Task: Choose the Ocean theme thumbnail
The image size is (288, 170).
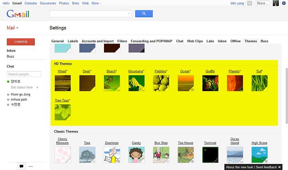Action: pos(186,83)
